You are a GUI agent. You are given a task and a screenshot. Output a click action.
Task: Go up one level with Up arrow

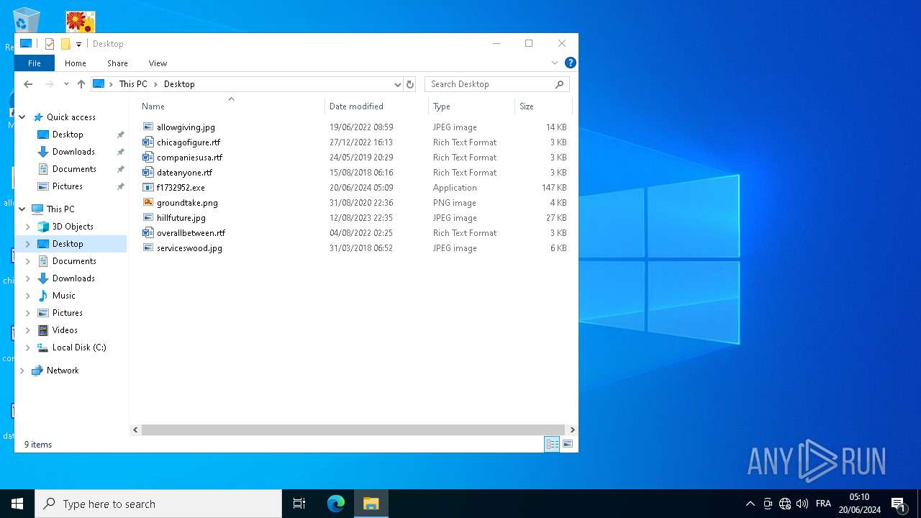(81, 84)
